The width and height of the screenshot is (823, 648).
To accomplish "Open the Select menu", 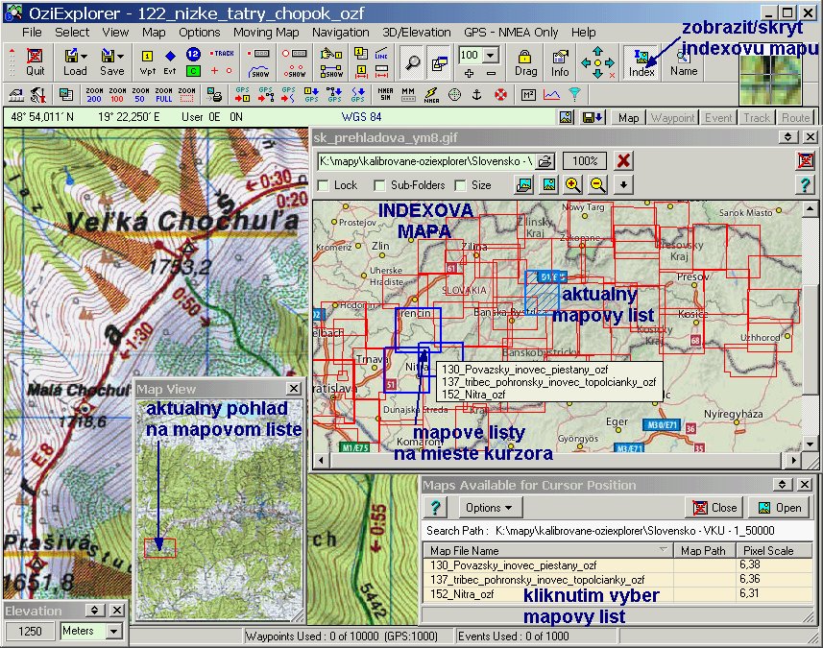I will [x=72, y=32].
